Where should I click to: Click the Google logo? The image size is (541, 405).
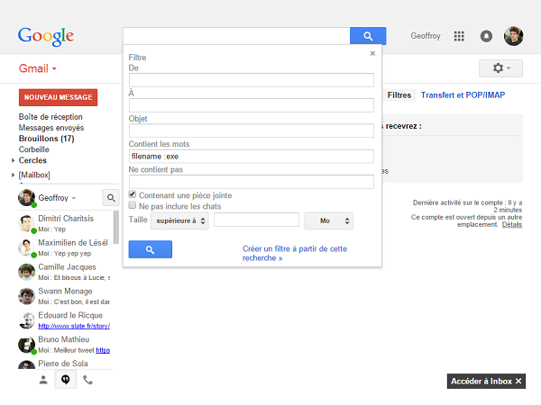click(46, 36)
